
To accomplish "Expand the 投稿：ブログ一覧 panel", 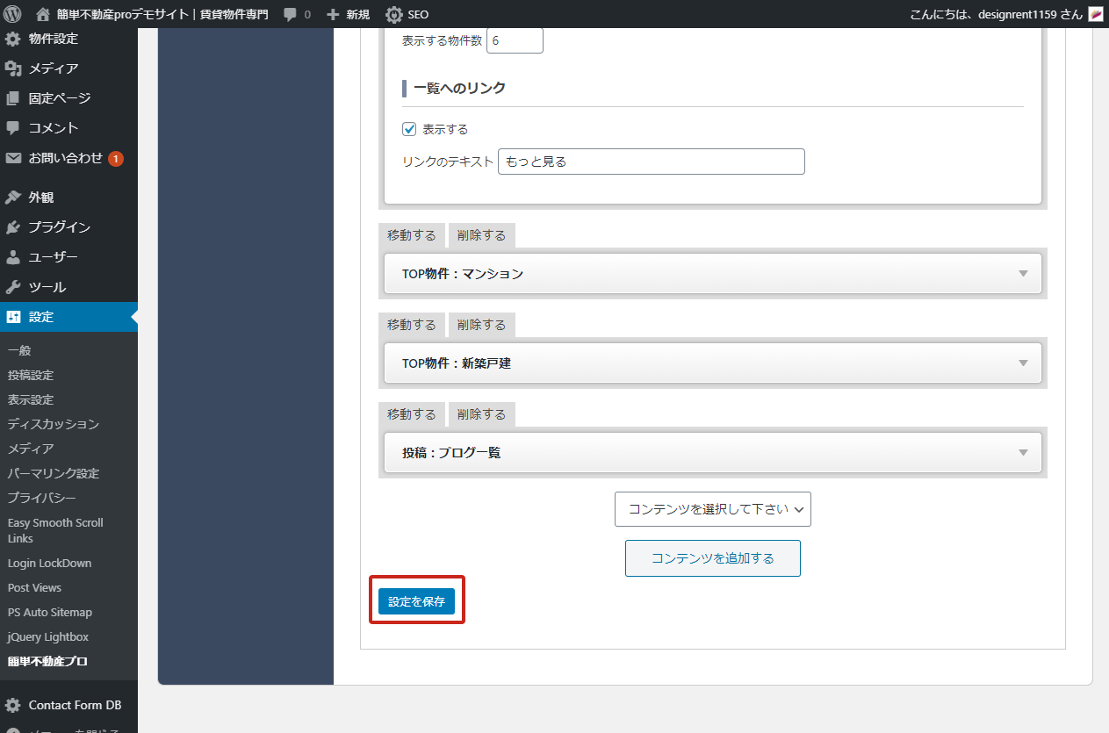I will (1022, 453).
